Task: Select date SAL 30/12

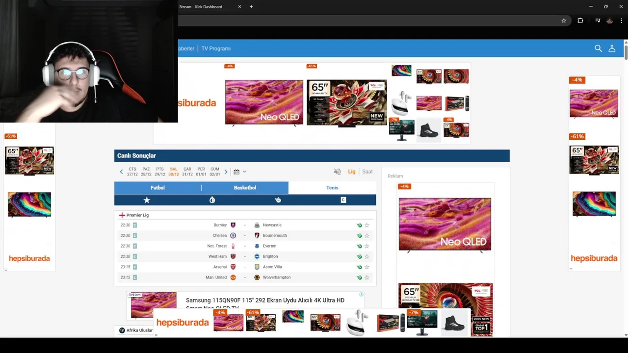Action: [174, 172]
